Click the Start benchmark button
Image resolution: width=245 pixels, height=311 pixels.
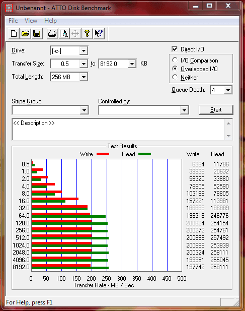tap(216, 110)
